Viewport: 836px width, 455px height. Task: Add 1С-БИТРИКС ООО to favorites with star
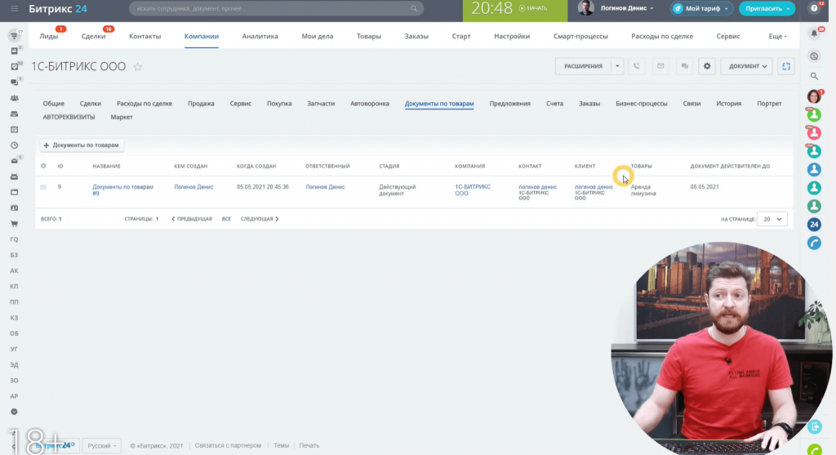pos(137,67)
